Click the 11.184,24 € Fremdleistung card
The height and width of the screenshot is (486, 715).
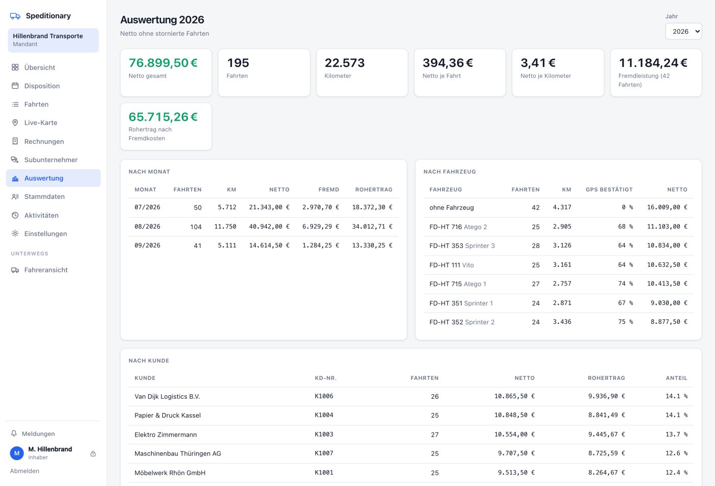[656, 72]
